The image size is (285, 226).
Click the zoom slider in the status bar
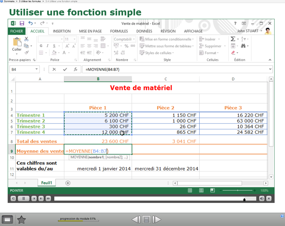(238, 191)
